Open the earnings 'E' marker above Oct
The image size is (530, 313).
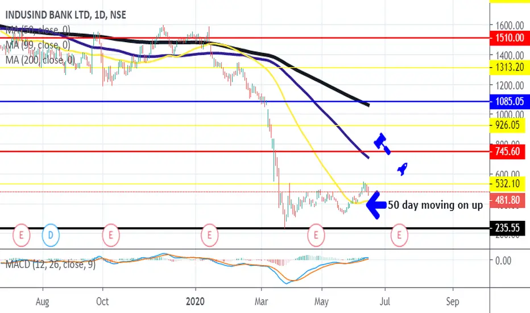(x=111, y=235)
